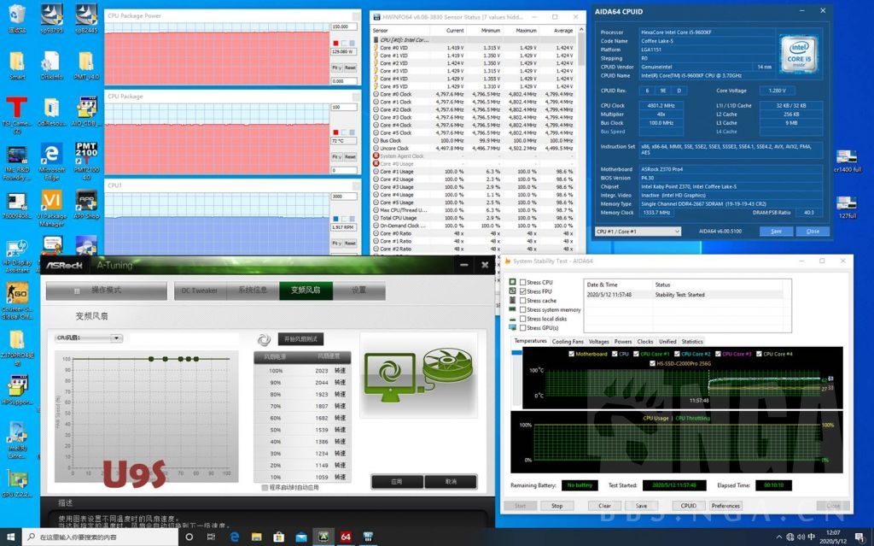The width and height of the screenshot is (874, 546).
Task: Click the Clear button in stability test
Action: click(605, 506)
